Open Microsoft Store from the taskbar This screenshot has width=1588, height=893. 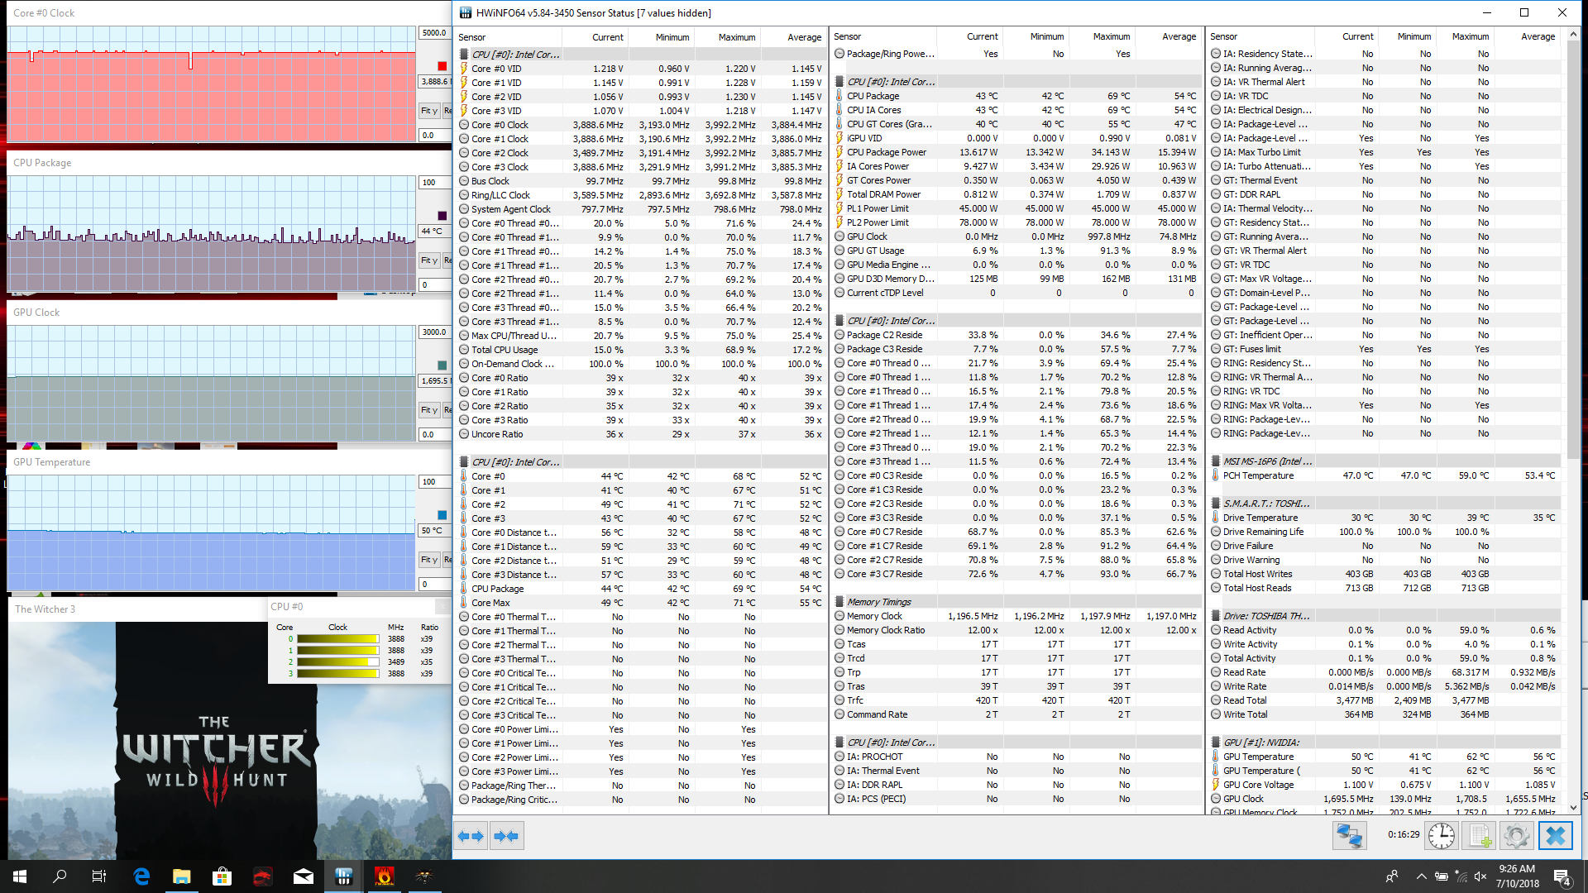coord(222,876)
